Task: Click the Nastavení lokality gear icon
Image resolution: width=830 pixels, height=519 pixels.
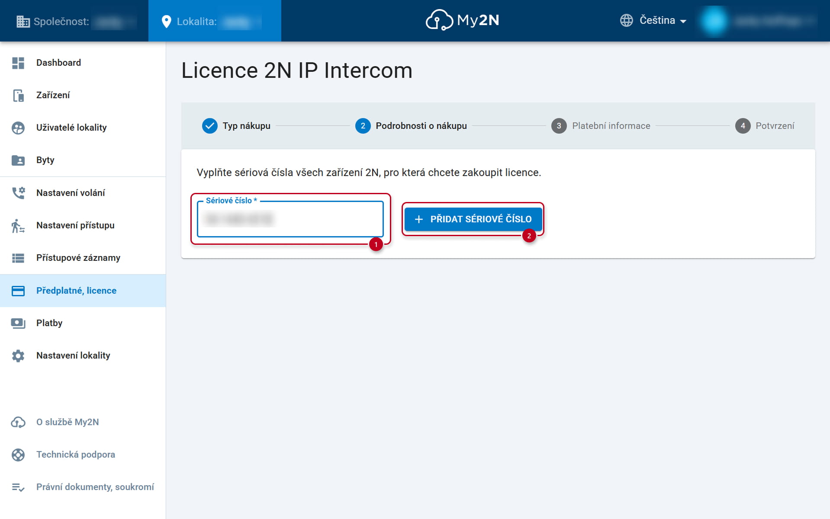Action: pos(18,356)
